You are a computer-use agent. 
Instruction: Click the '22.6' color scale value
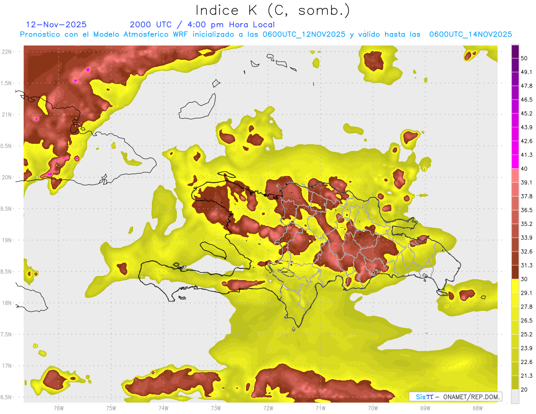(527, 362)
